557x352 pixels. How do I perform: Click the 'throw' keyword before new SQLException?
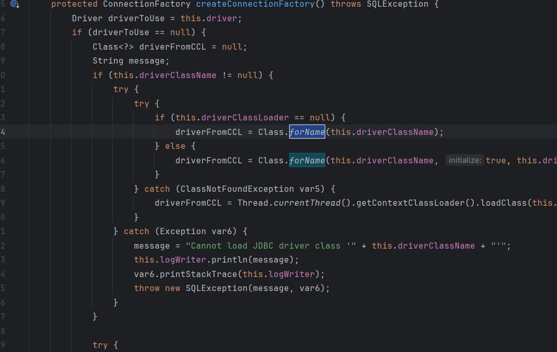147,288
